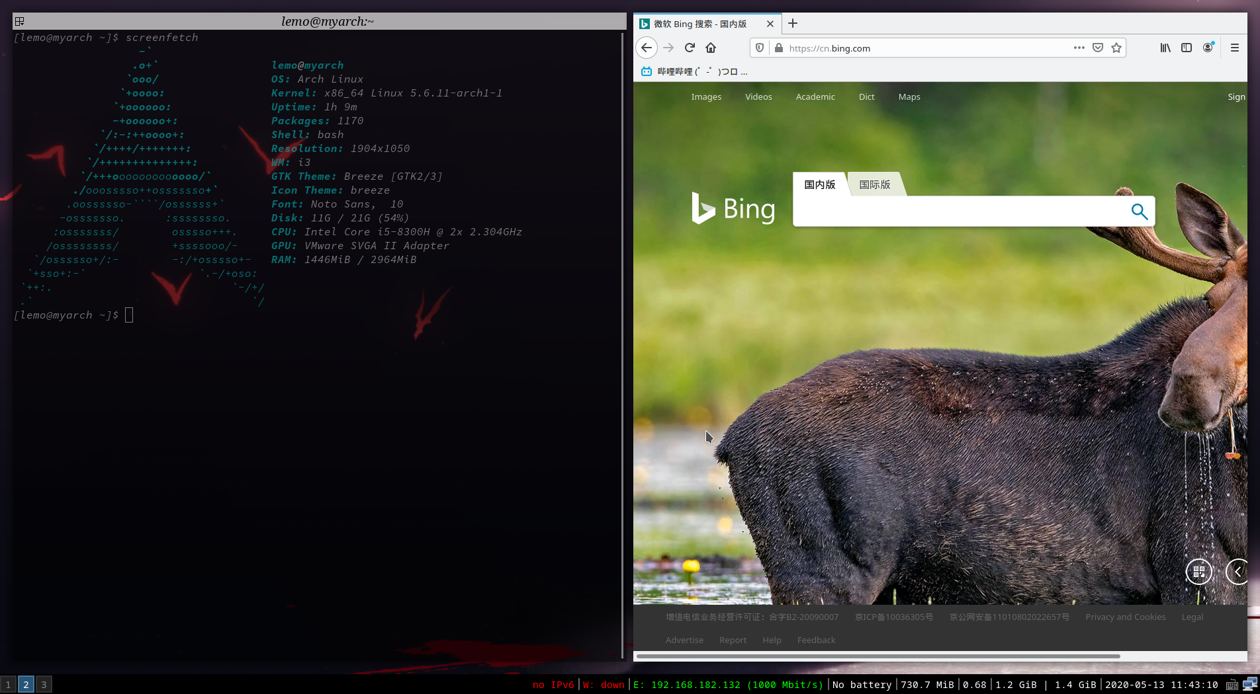Open keyboard tray icon in status bar
This screenshot has width=1260, height=694.
1232,685
